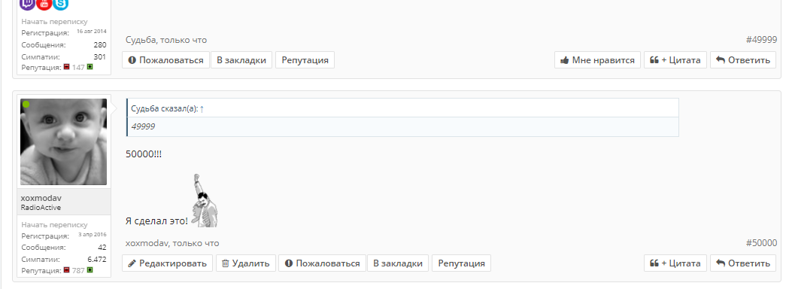Open Репутация for post #50000

click(461, 263)
